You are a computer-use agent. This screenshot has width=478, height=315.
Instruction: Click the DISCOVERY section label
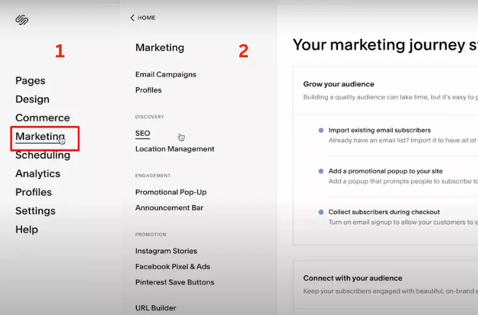(x=150, y=117)
